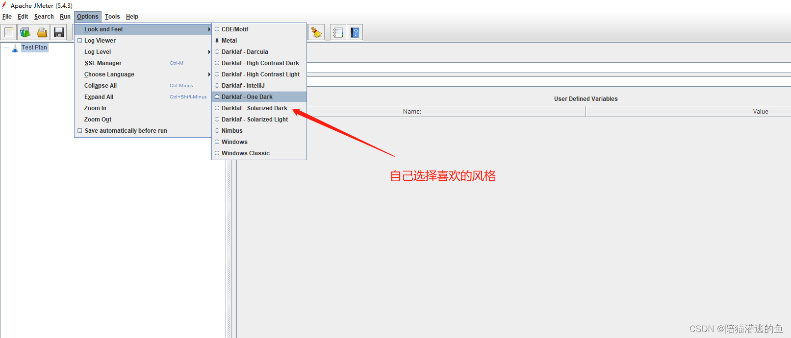
Task: Click the Value column header
Action: [x=761, y=112]
